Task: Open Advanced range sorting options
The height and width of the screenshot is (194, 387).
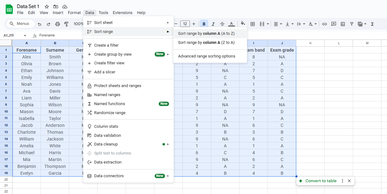Action: (x=210, y=56)
